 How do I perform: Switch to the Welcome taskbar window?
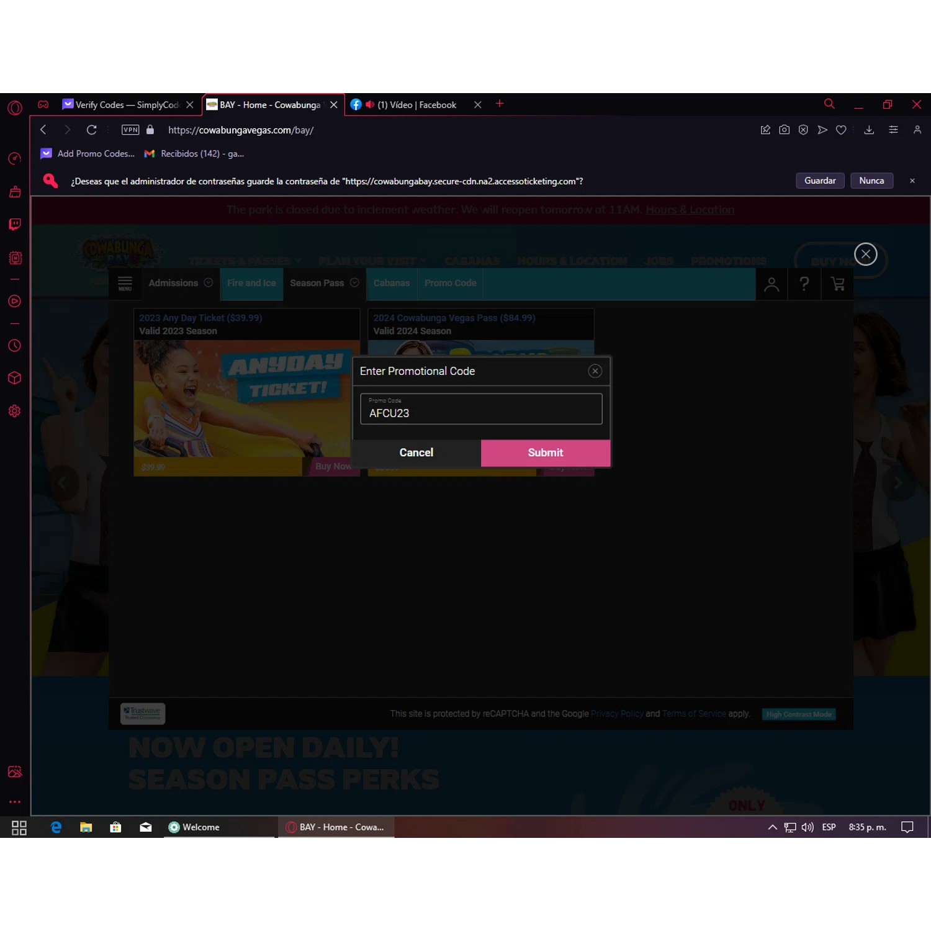click(x=219, y=827)
